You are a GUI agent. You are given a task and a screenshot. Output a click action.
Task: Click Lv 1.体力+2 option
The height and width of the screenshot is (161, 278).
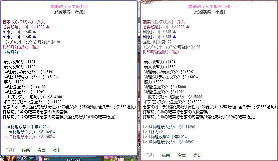click(153, 132)
